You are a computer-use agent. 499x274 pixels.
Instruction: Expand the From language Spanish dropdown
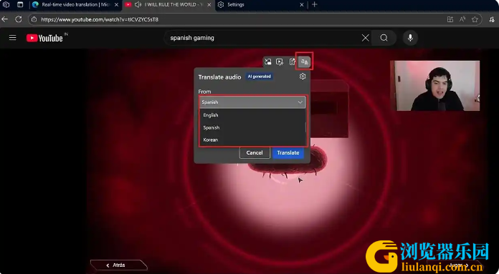[x=252, y=102]
